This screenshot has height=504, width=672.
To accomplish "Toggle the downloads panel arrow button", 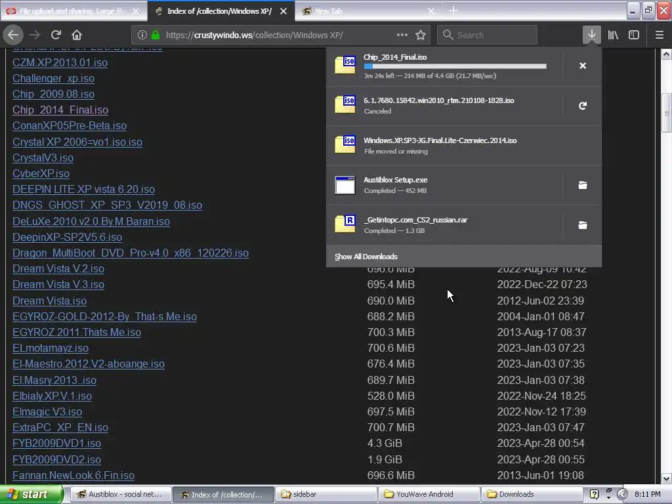I will pos(591,35).
